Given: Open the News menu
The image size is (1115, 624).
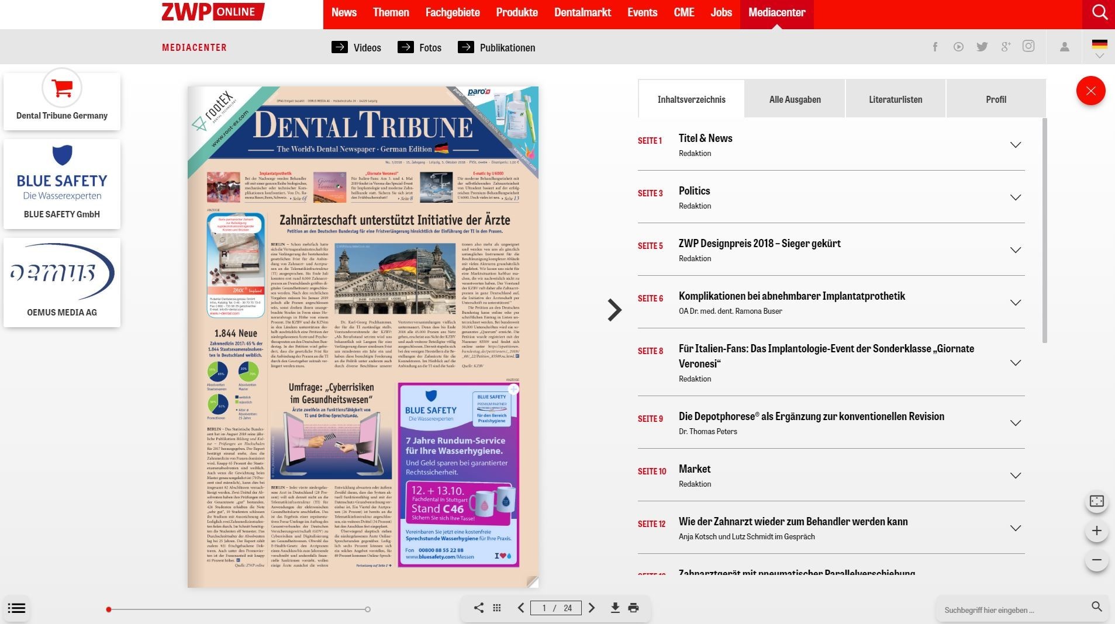Looking at the screenshot, I should [x=344, y=12].
